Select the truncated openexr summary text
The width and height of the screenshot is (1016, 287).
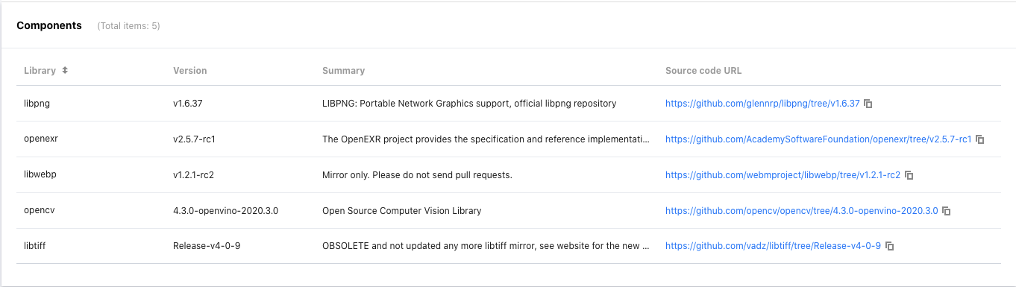point(486,139)
